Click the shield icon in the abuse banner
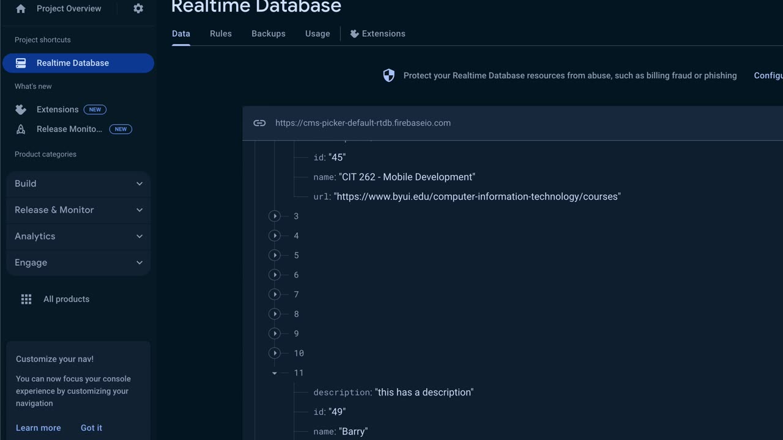The height and width of the screenshot is (440, 783). coord(388,75)
